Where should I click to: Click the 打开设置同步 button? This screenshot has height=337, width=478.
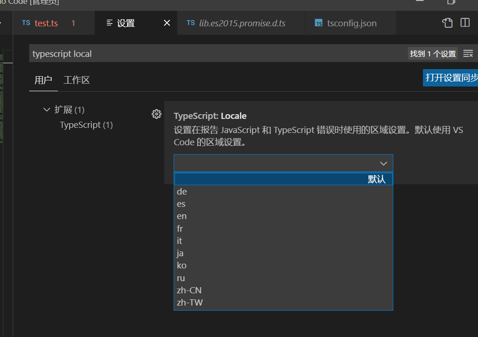450,78
